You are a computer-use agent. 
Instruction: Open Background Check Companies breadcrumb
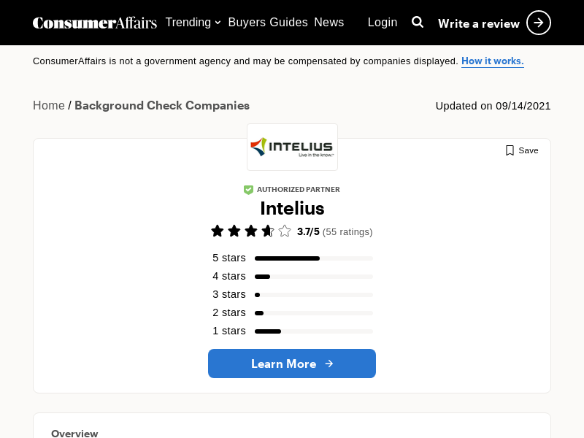coord(162,105)
